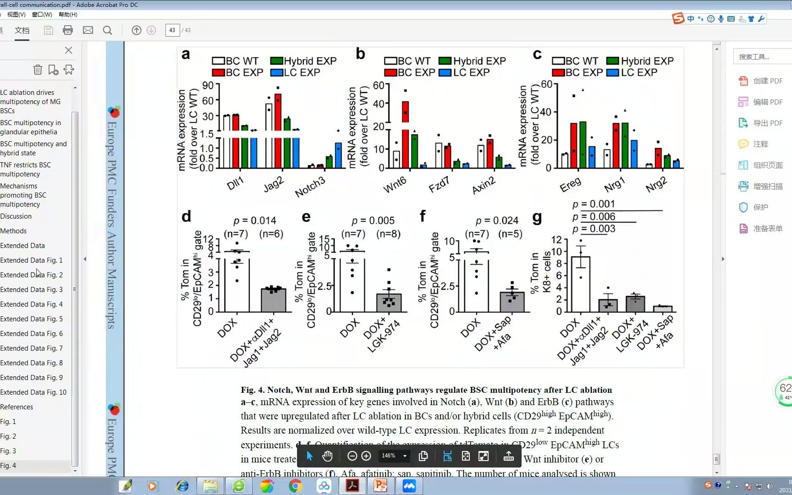Click 准备表单 tool
This screenshot has width=792, height=495.
click(761, 228)
